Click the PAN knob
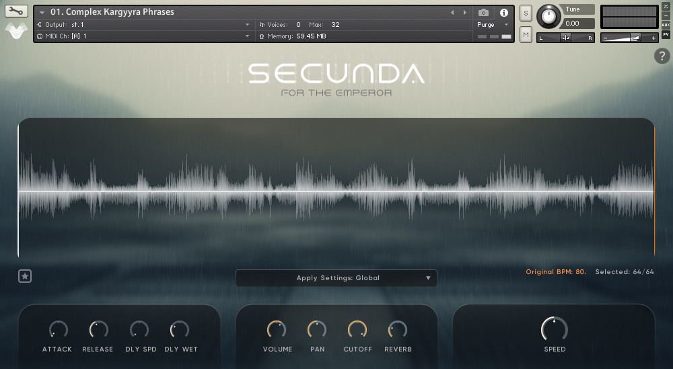673x369 pixels. [317, 329]
